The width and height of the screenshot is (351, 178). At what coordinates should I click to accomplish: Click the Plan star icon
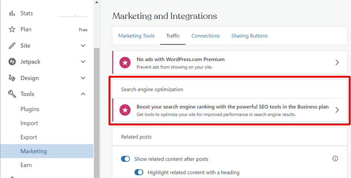pyautogui.click(x=12, y=30)
